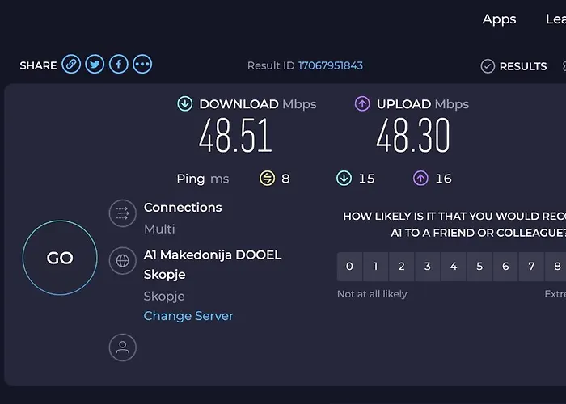
Task: Open Result ID 17067951843 link
Action: pos(331,65)
